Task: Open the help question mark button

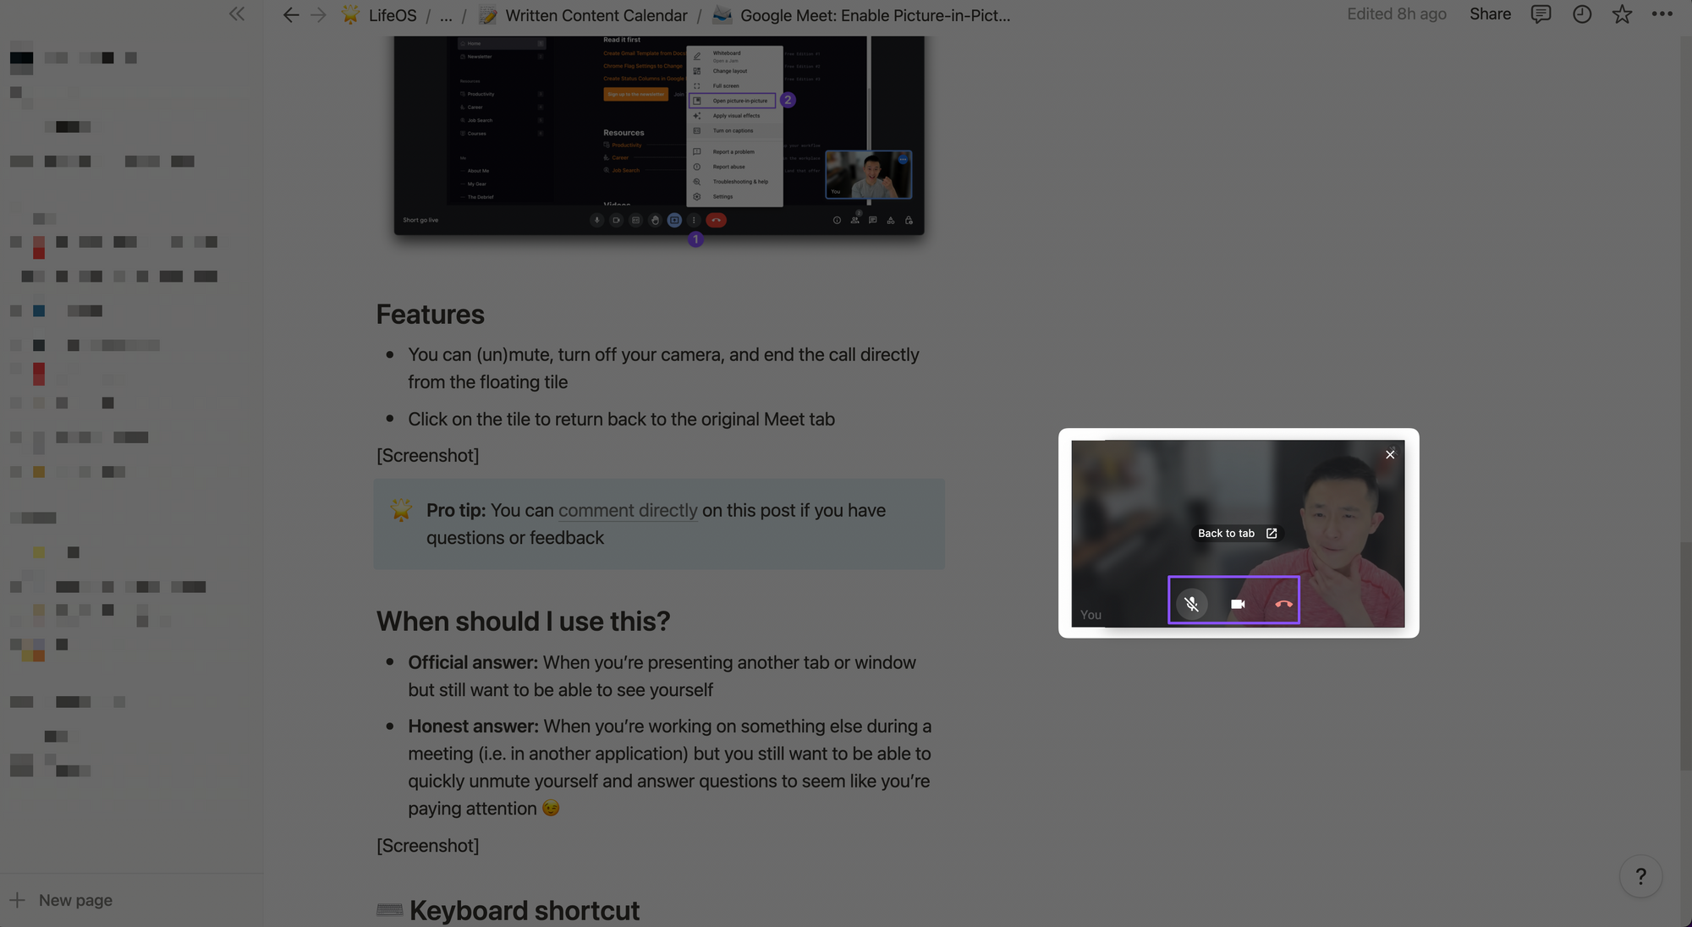Action: [x=1640, y=876]
